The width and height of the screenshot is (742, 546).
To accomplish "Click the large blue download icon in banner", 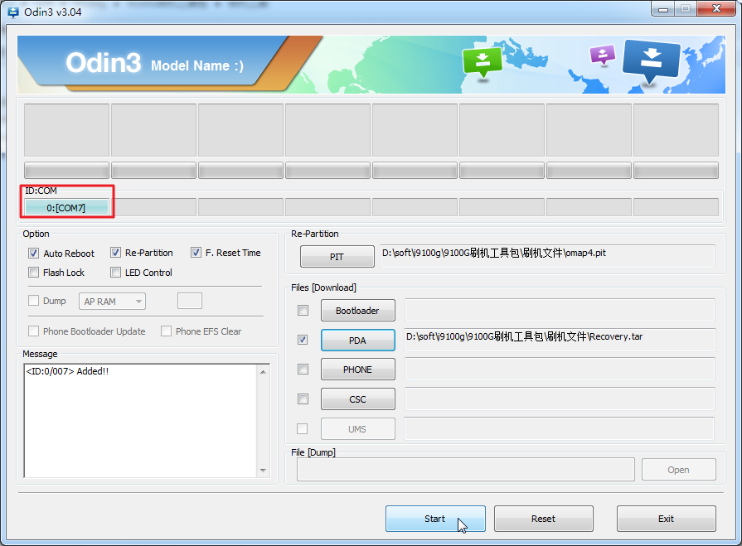I will (651, 60).
